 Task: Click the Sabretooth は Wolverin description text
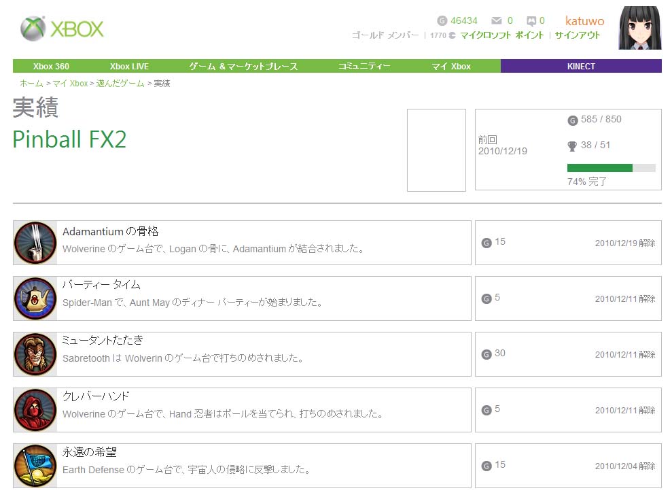183,358
